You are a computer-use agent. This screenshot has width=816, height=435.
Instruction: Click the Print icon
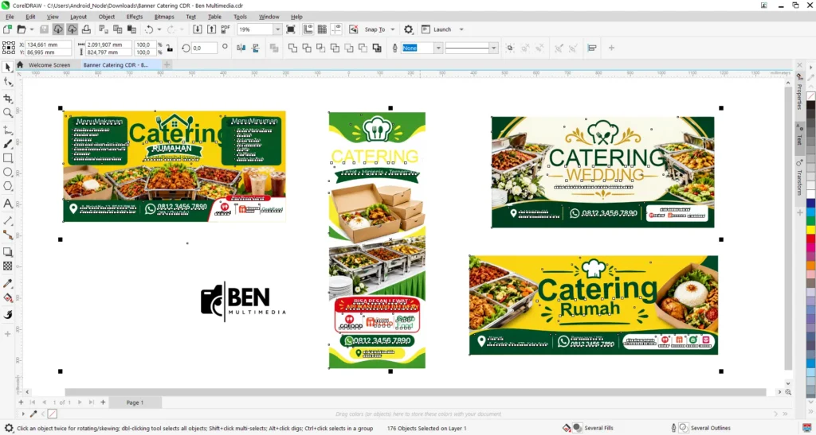[86, 29]
